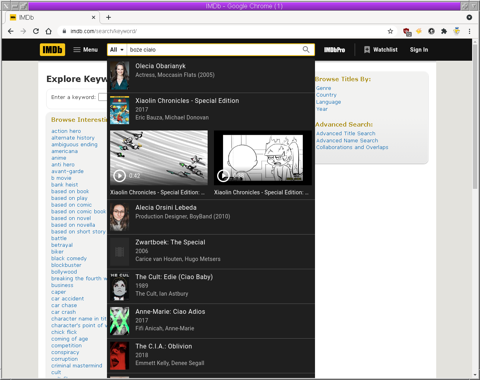Click the orange-yellow extension icon

tap(419, 31)
